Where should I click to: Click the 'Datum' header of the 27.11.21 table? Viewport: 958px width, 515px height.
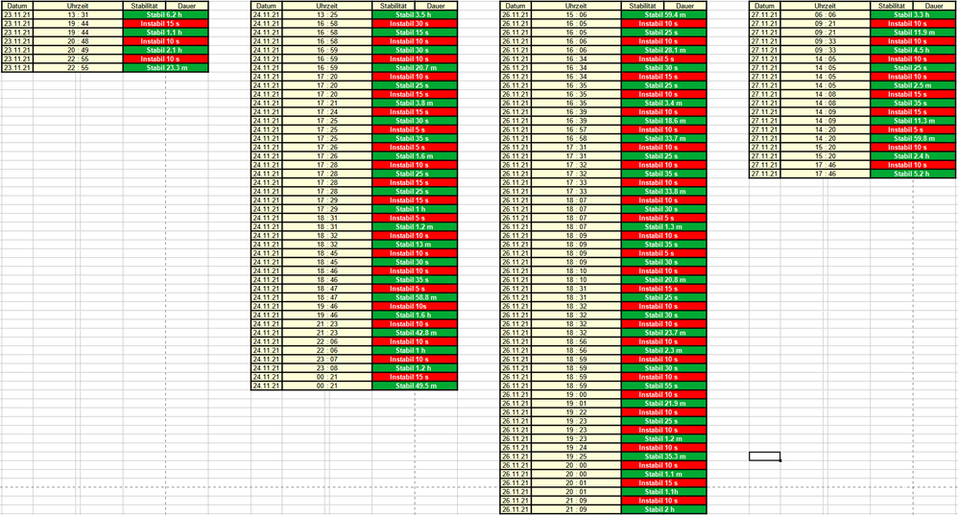click(765, 6)
